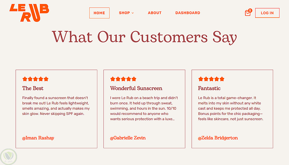Image resolution: width=289 pixels, height=165 pixels.
Task: Click the stars on Wonderful Sunscreen review
Action: point(123,79)
